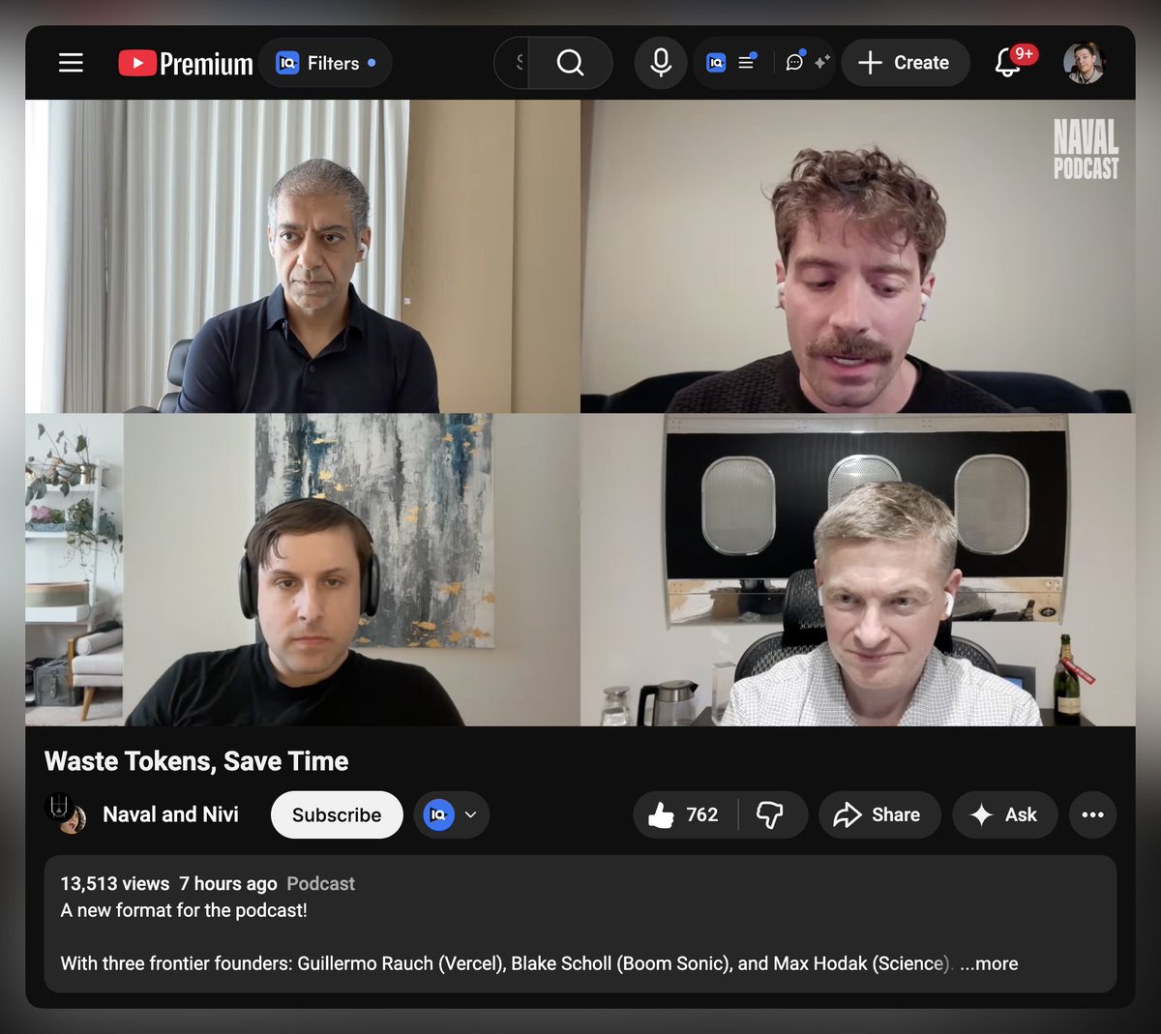The image size is (1161, 1034).
Task: Like the video with 762 likes
Action: pos(685,814)
